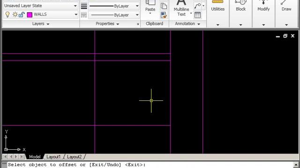The width and height of the screenshot is (300, 168).
Task: Click the Clipboard panel label
Action: [154, 24]
